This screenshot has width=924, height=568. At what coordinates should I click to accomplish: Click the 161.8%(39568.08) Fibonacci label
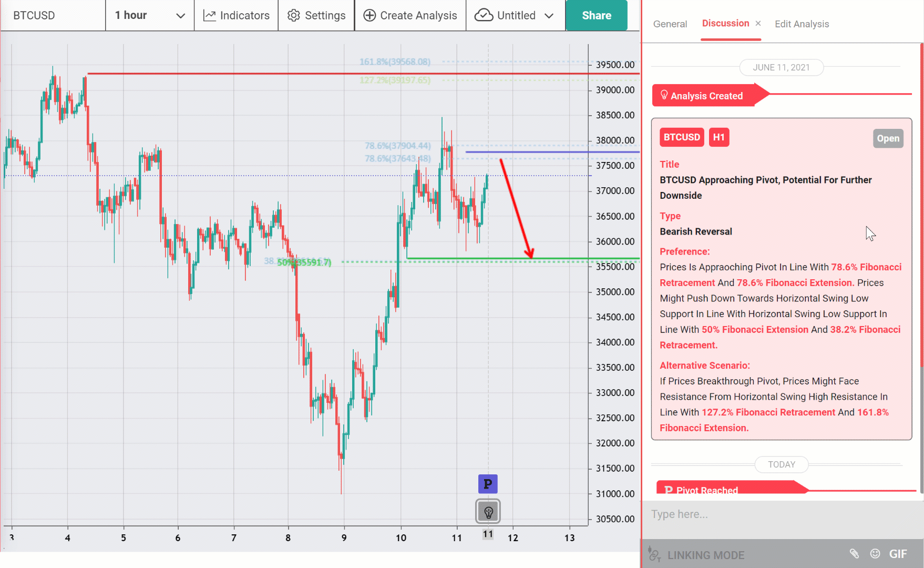click(x=395, y=62)
